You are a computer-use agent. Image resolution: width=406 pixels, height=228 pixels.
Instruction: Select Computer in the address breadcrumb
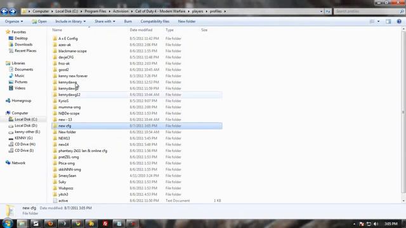41,11
